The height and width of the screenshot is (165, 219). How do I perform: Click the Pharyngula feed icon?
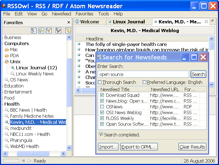(7, 140)
